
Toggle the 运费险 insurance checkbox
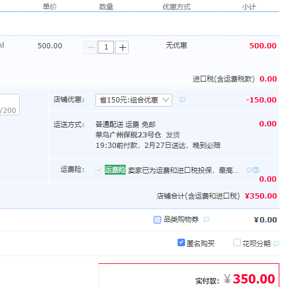point(99,170)
